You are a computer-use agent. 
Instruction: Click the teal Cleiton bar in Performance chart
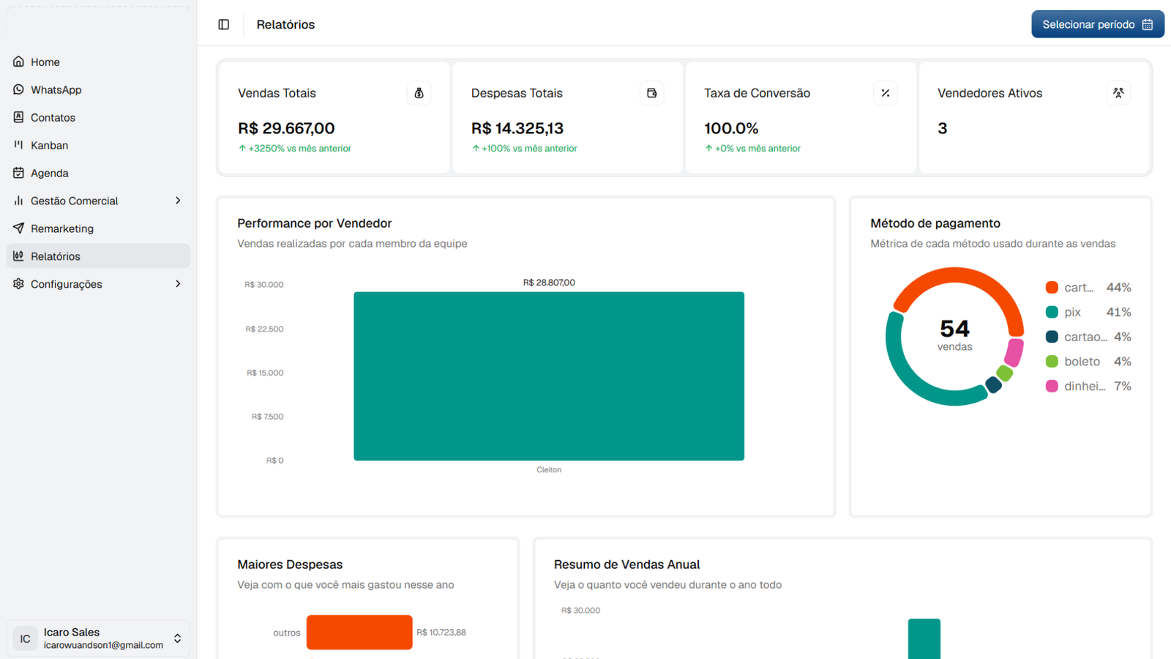click(549, 376)
